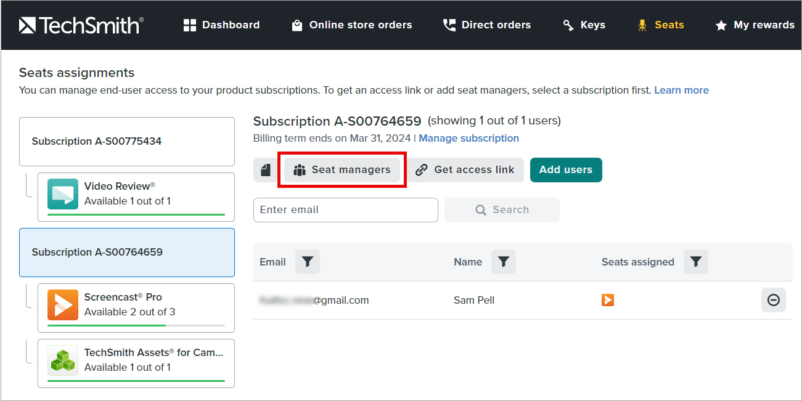Open the Screencast Pro product card
This screenshot has height=401, width=802.
pyautogui.click(x=136, y=308)
